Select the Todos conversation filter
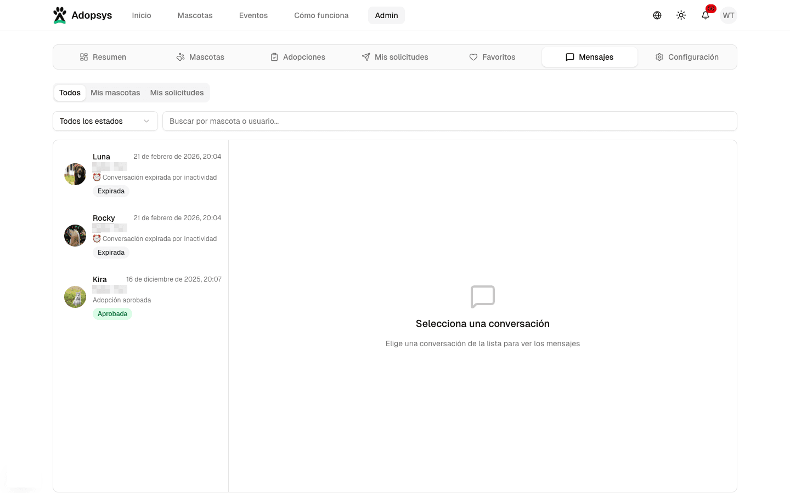790x493 pixels. [x=70, y=93]
